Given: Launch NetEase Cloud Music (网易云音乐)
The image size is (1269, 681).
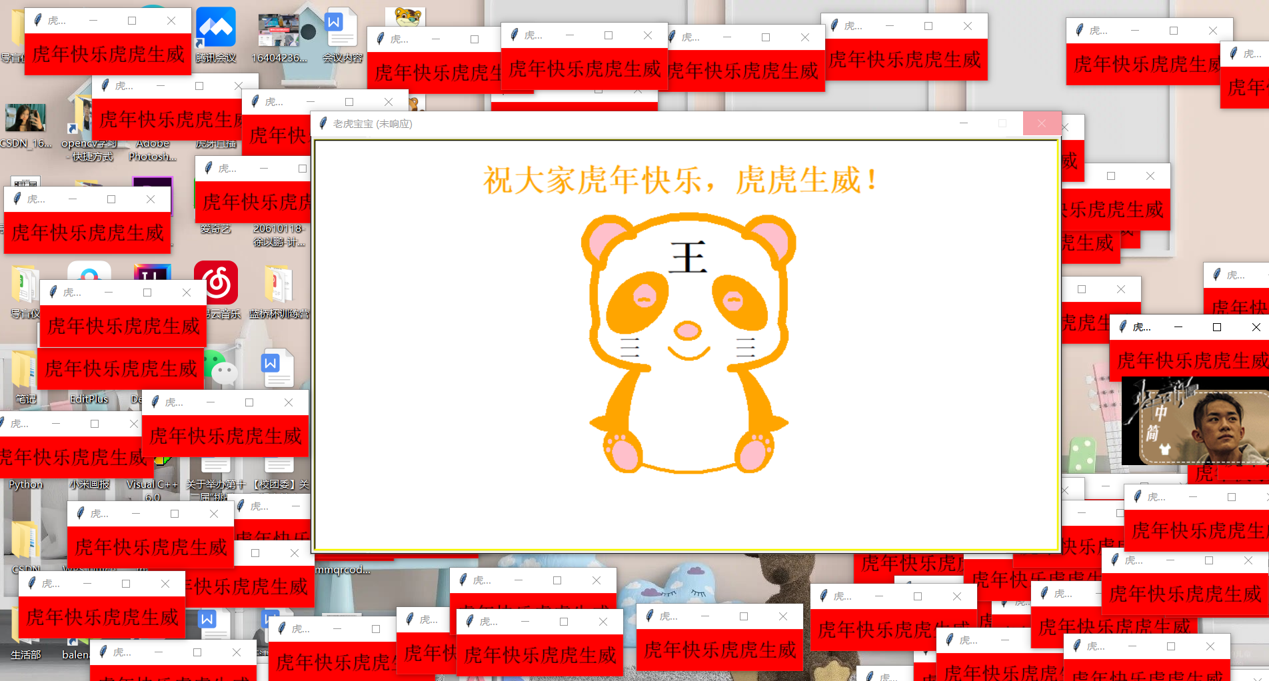Looking at the screenshot, I should tap(217, 282).
